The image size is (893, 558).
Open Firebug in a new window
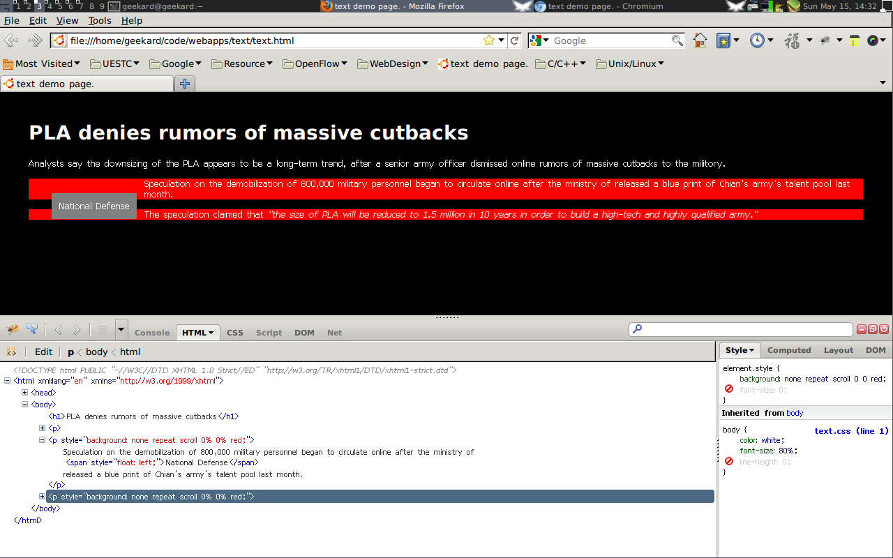(872, 329)
